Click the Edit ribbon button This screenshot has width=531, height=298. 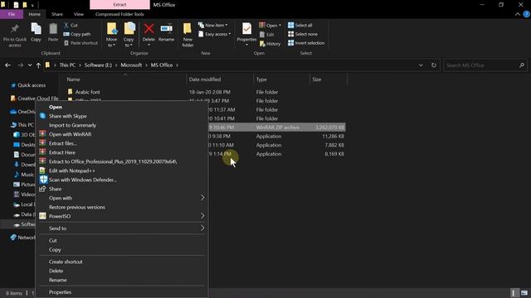(267, 35)
